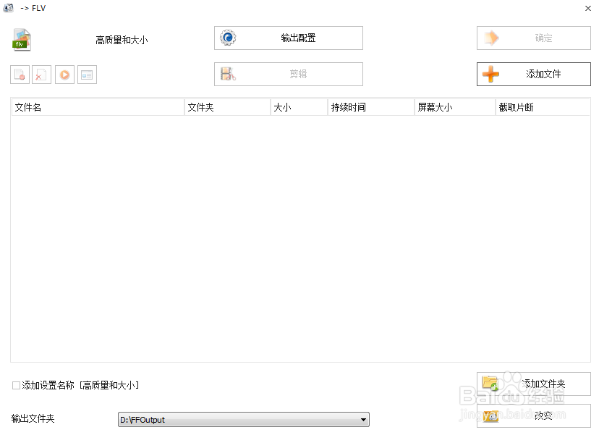
Task: Click the Format Factory window title icon
Action: 9,7
